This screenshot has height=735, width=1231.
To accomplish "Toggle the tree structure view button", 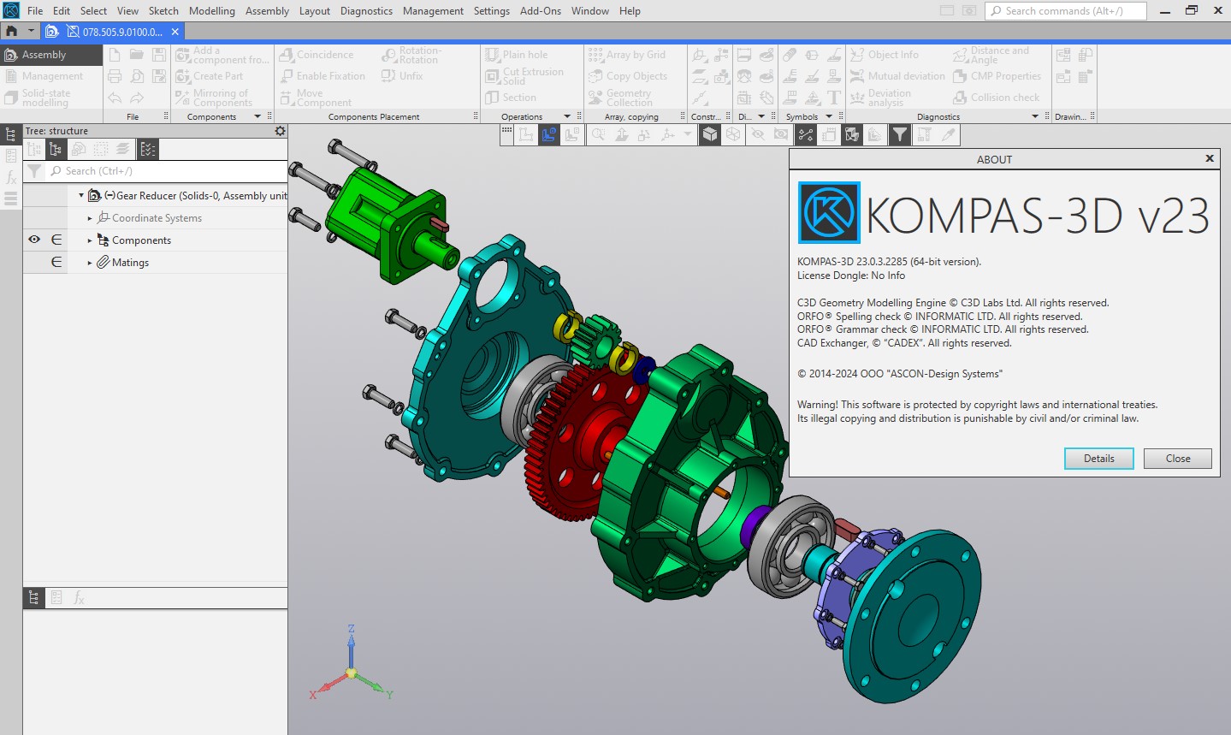I will (56, 149).
